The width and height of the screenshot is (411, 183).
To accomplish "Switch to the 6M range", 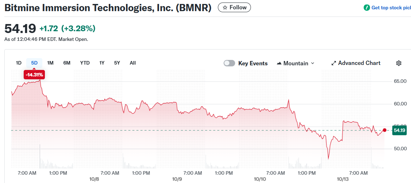I will coord(67,63).
